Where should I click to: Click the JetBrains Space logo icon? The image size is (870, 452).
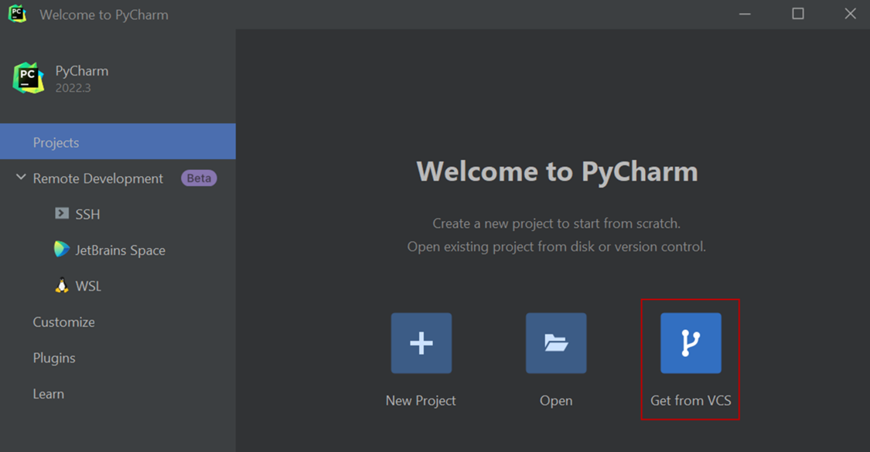click(x=62, y=249)
